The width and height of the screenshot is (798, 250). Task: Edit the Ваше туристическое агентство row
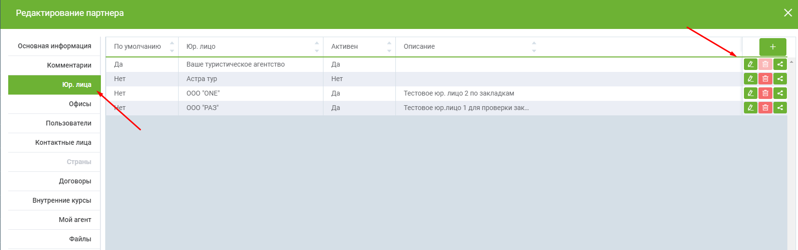coord(750,64)
